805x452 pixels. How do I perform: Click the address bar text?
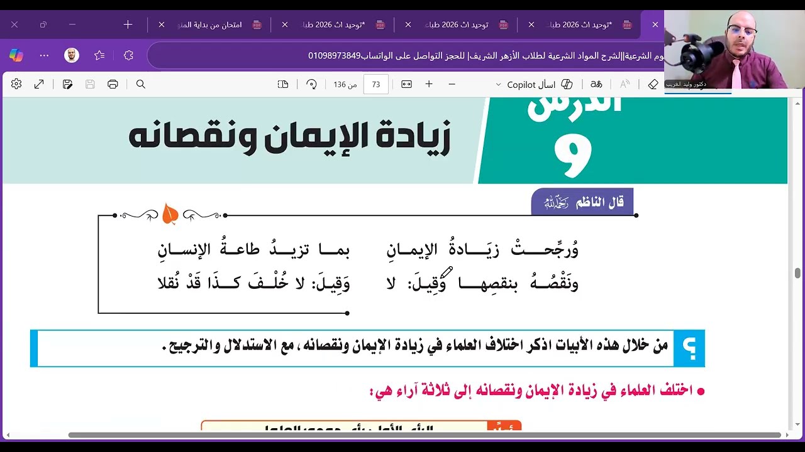pyautogui.click(x=485, y=55)
